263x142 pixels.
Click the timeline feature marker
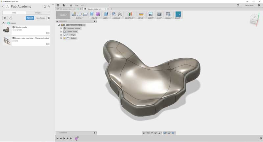tap(77, 138)
